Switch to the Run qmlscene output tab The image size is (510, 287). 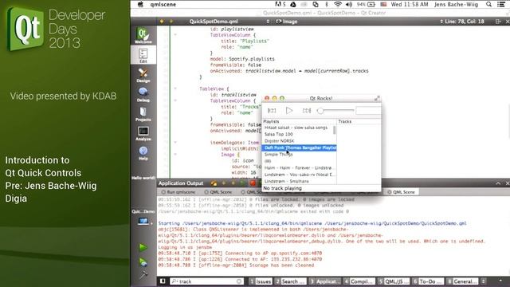tap(178, 192)
